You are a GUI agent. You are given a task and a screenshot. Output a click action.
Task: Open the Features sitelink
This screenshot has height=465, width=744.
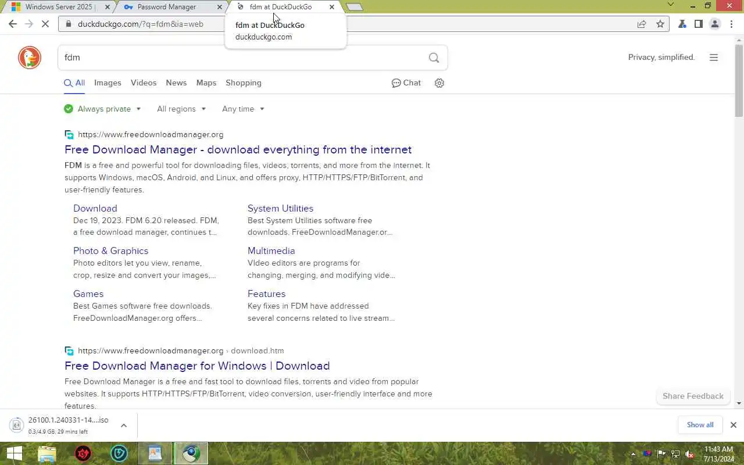266,294
